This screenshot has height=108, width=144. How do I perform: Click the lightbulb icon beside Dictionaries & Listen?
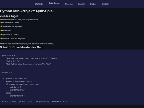coord(1,22)
